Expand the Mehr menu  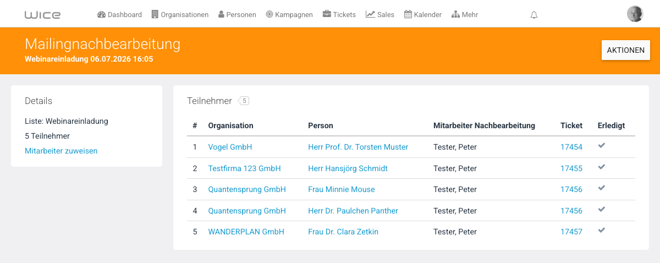coord(465,15)
